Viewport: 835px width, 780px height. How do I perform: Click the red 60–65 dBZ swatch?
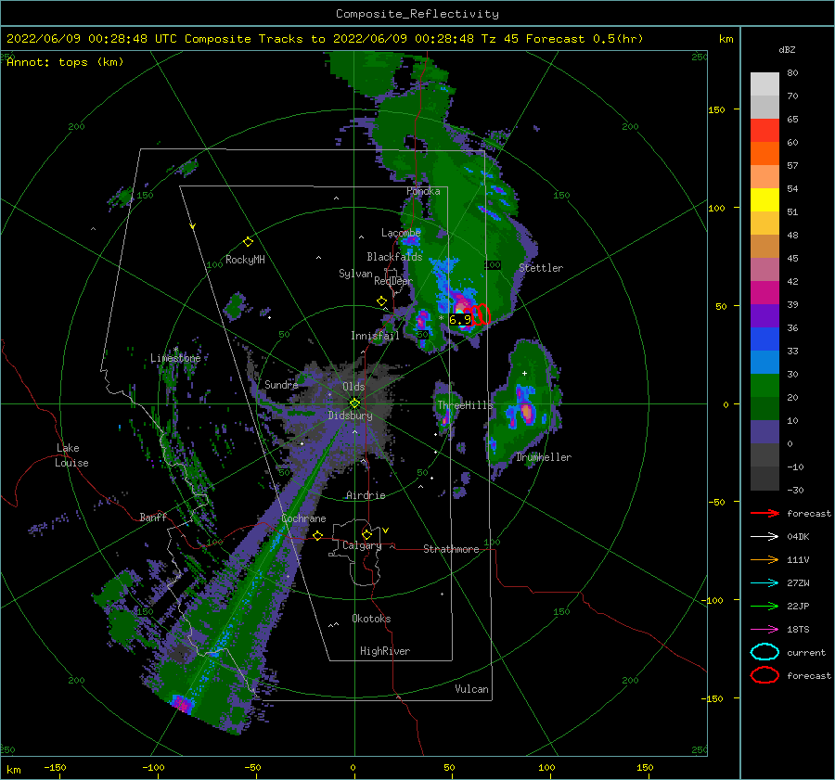(x=764, y=131)
